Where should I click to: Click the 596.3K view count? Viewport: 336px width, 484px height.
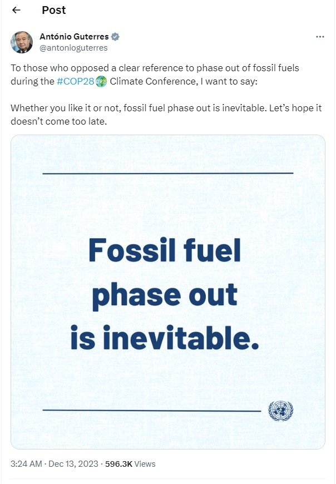tap(118, 463)
